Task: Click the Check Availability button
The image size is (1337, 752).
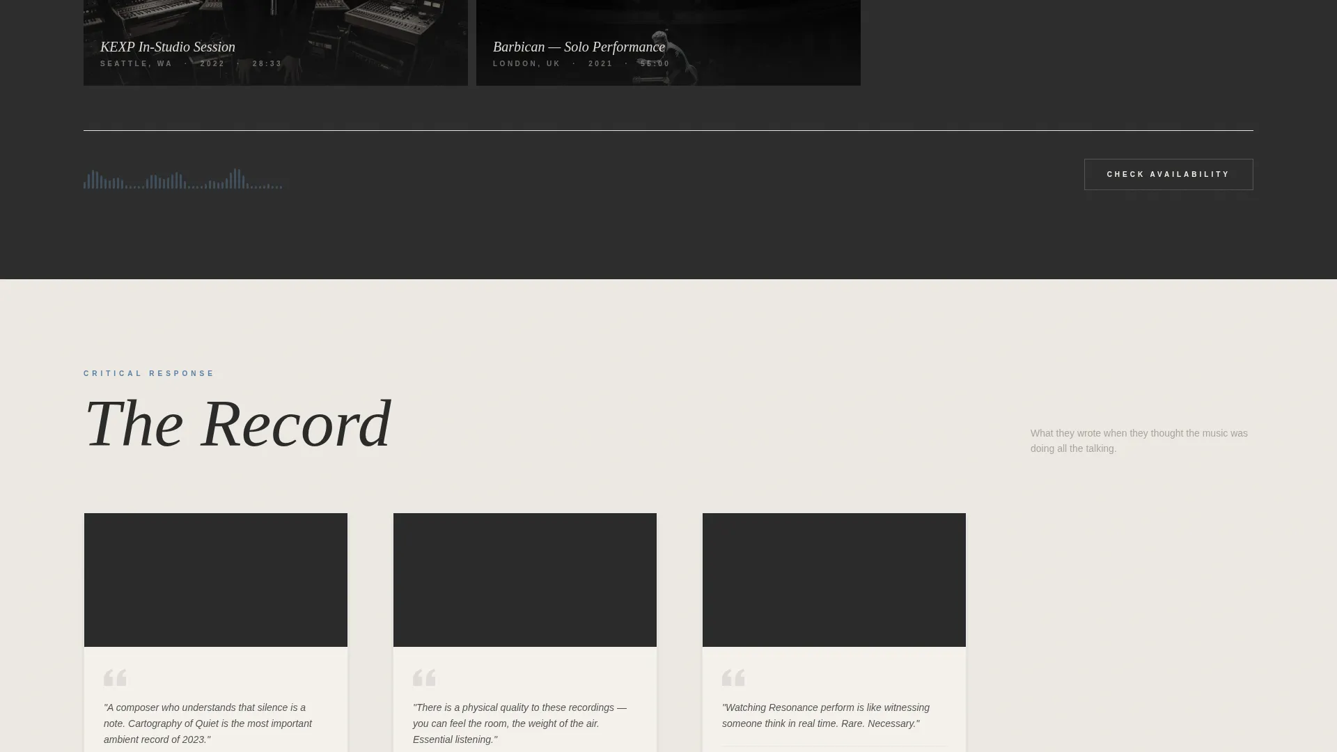Action: 1168,175
